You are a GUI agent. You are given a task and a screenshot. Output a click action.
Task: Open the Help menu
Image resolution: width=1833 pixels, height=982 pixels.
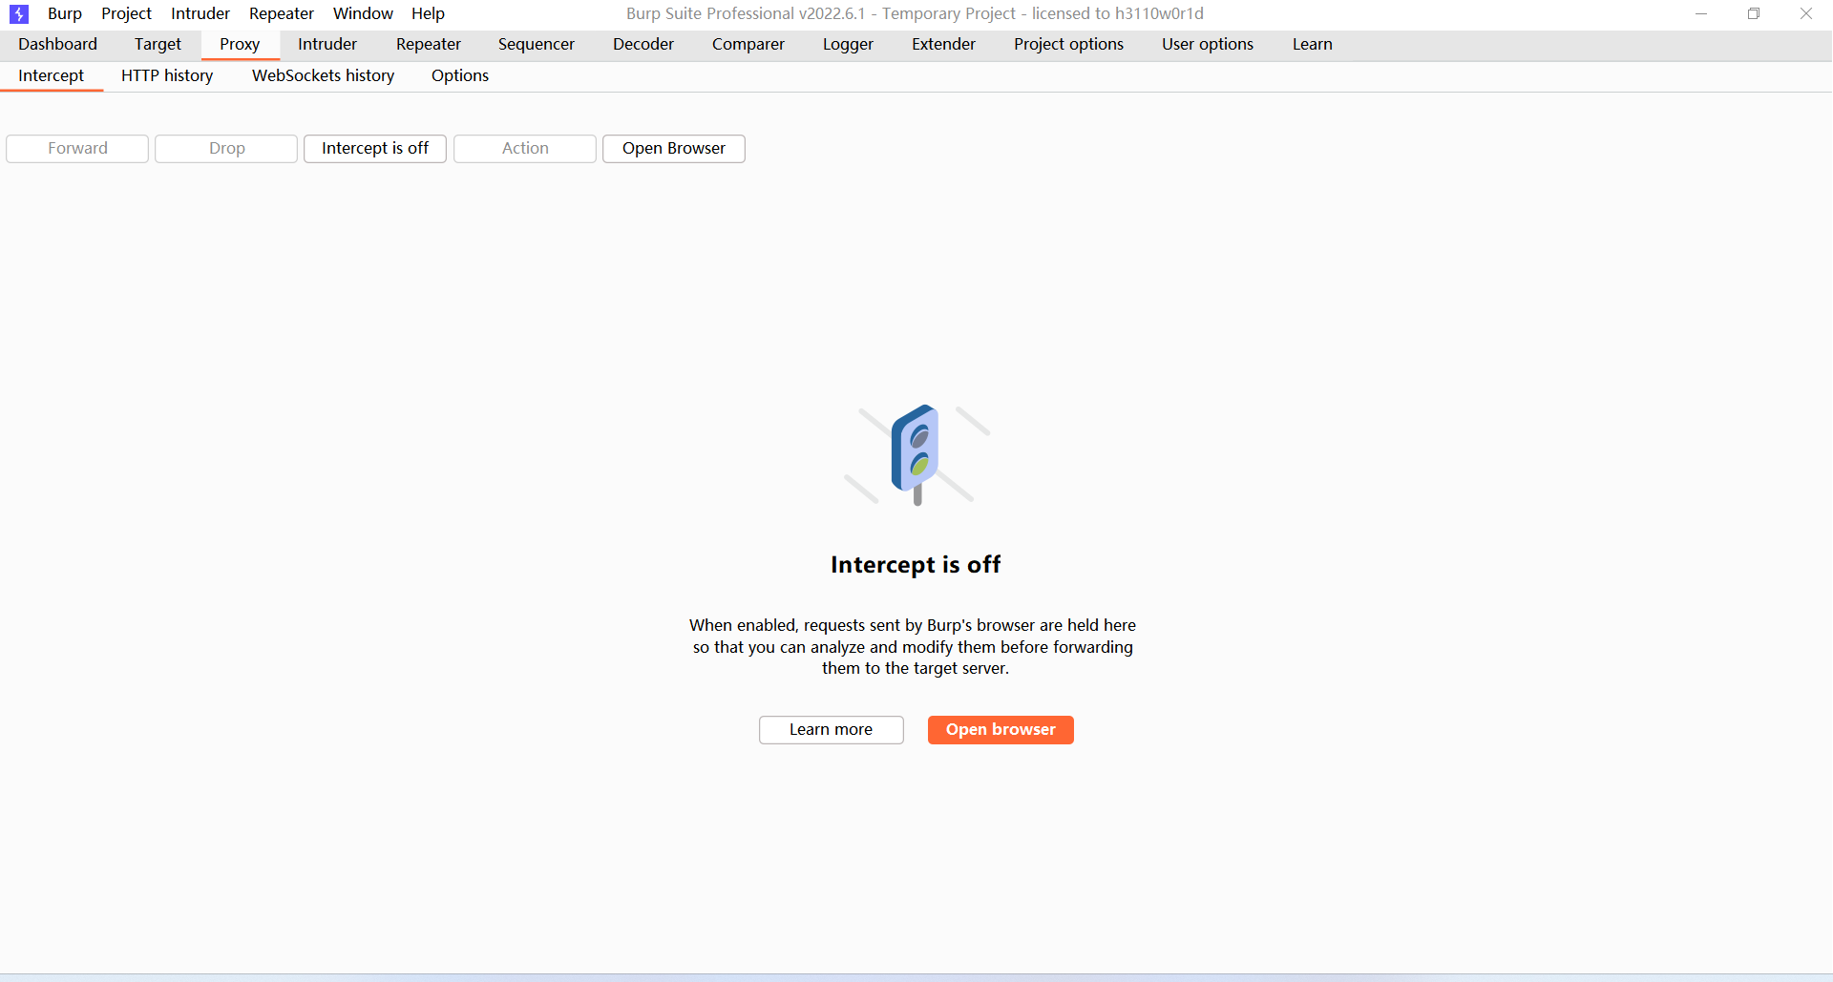pyautogui.click(x=428, y=13)
